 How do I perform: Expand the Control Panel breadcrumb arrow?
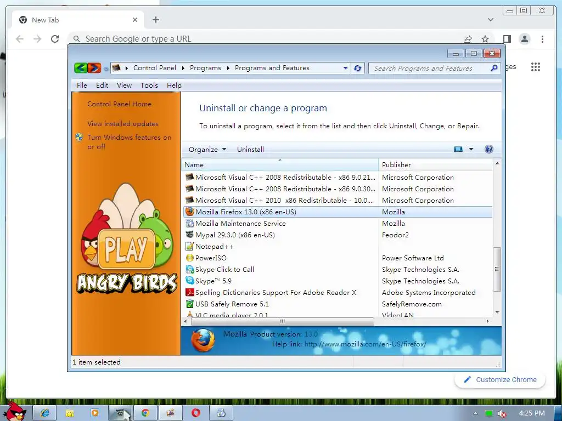[x=183, y=68]
